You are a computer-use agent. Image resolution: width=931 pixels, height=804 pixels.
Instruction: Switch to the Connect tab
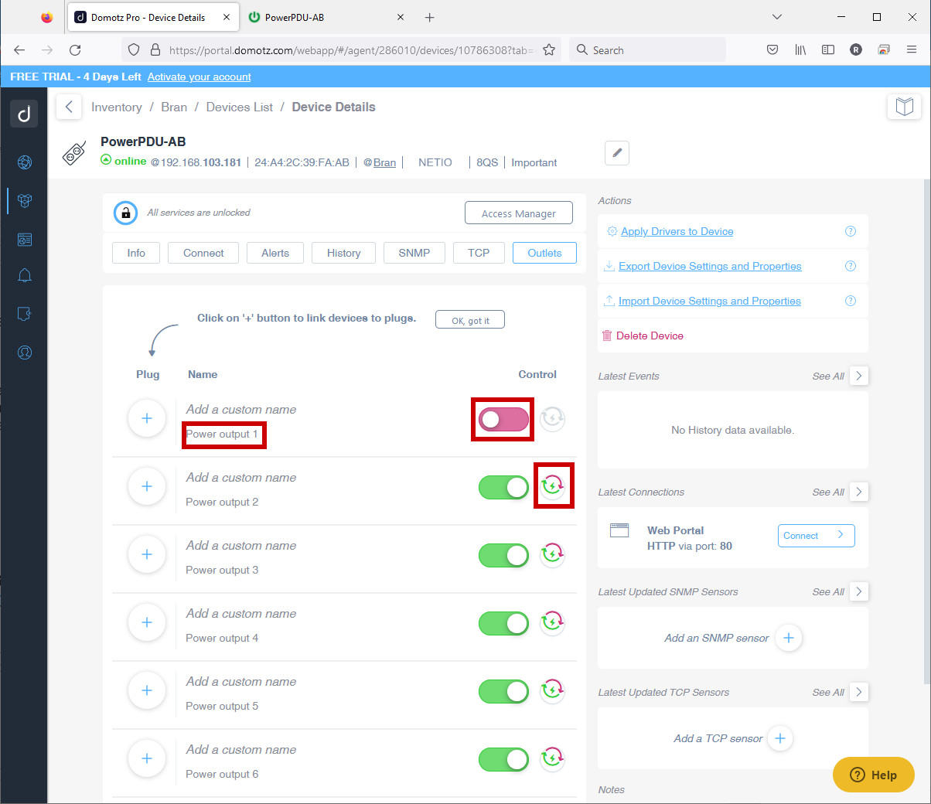coord(203,253)
